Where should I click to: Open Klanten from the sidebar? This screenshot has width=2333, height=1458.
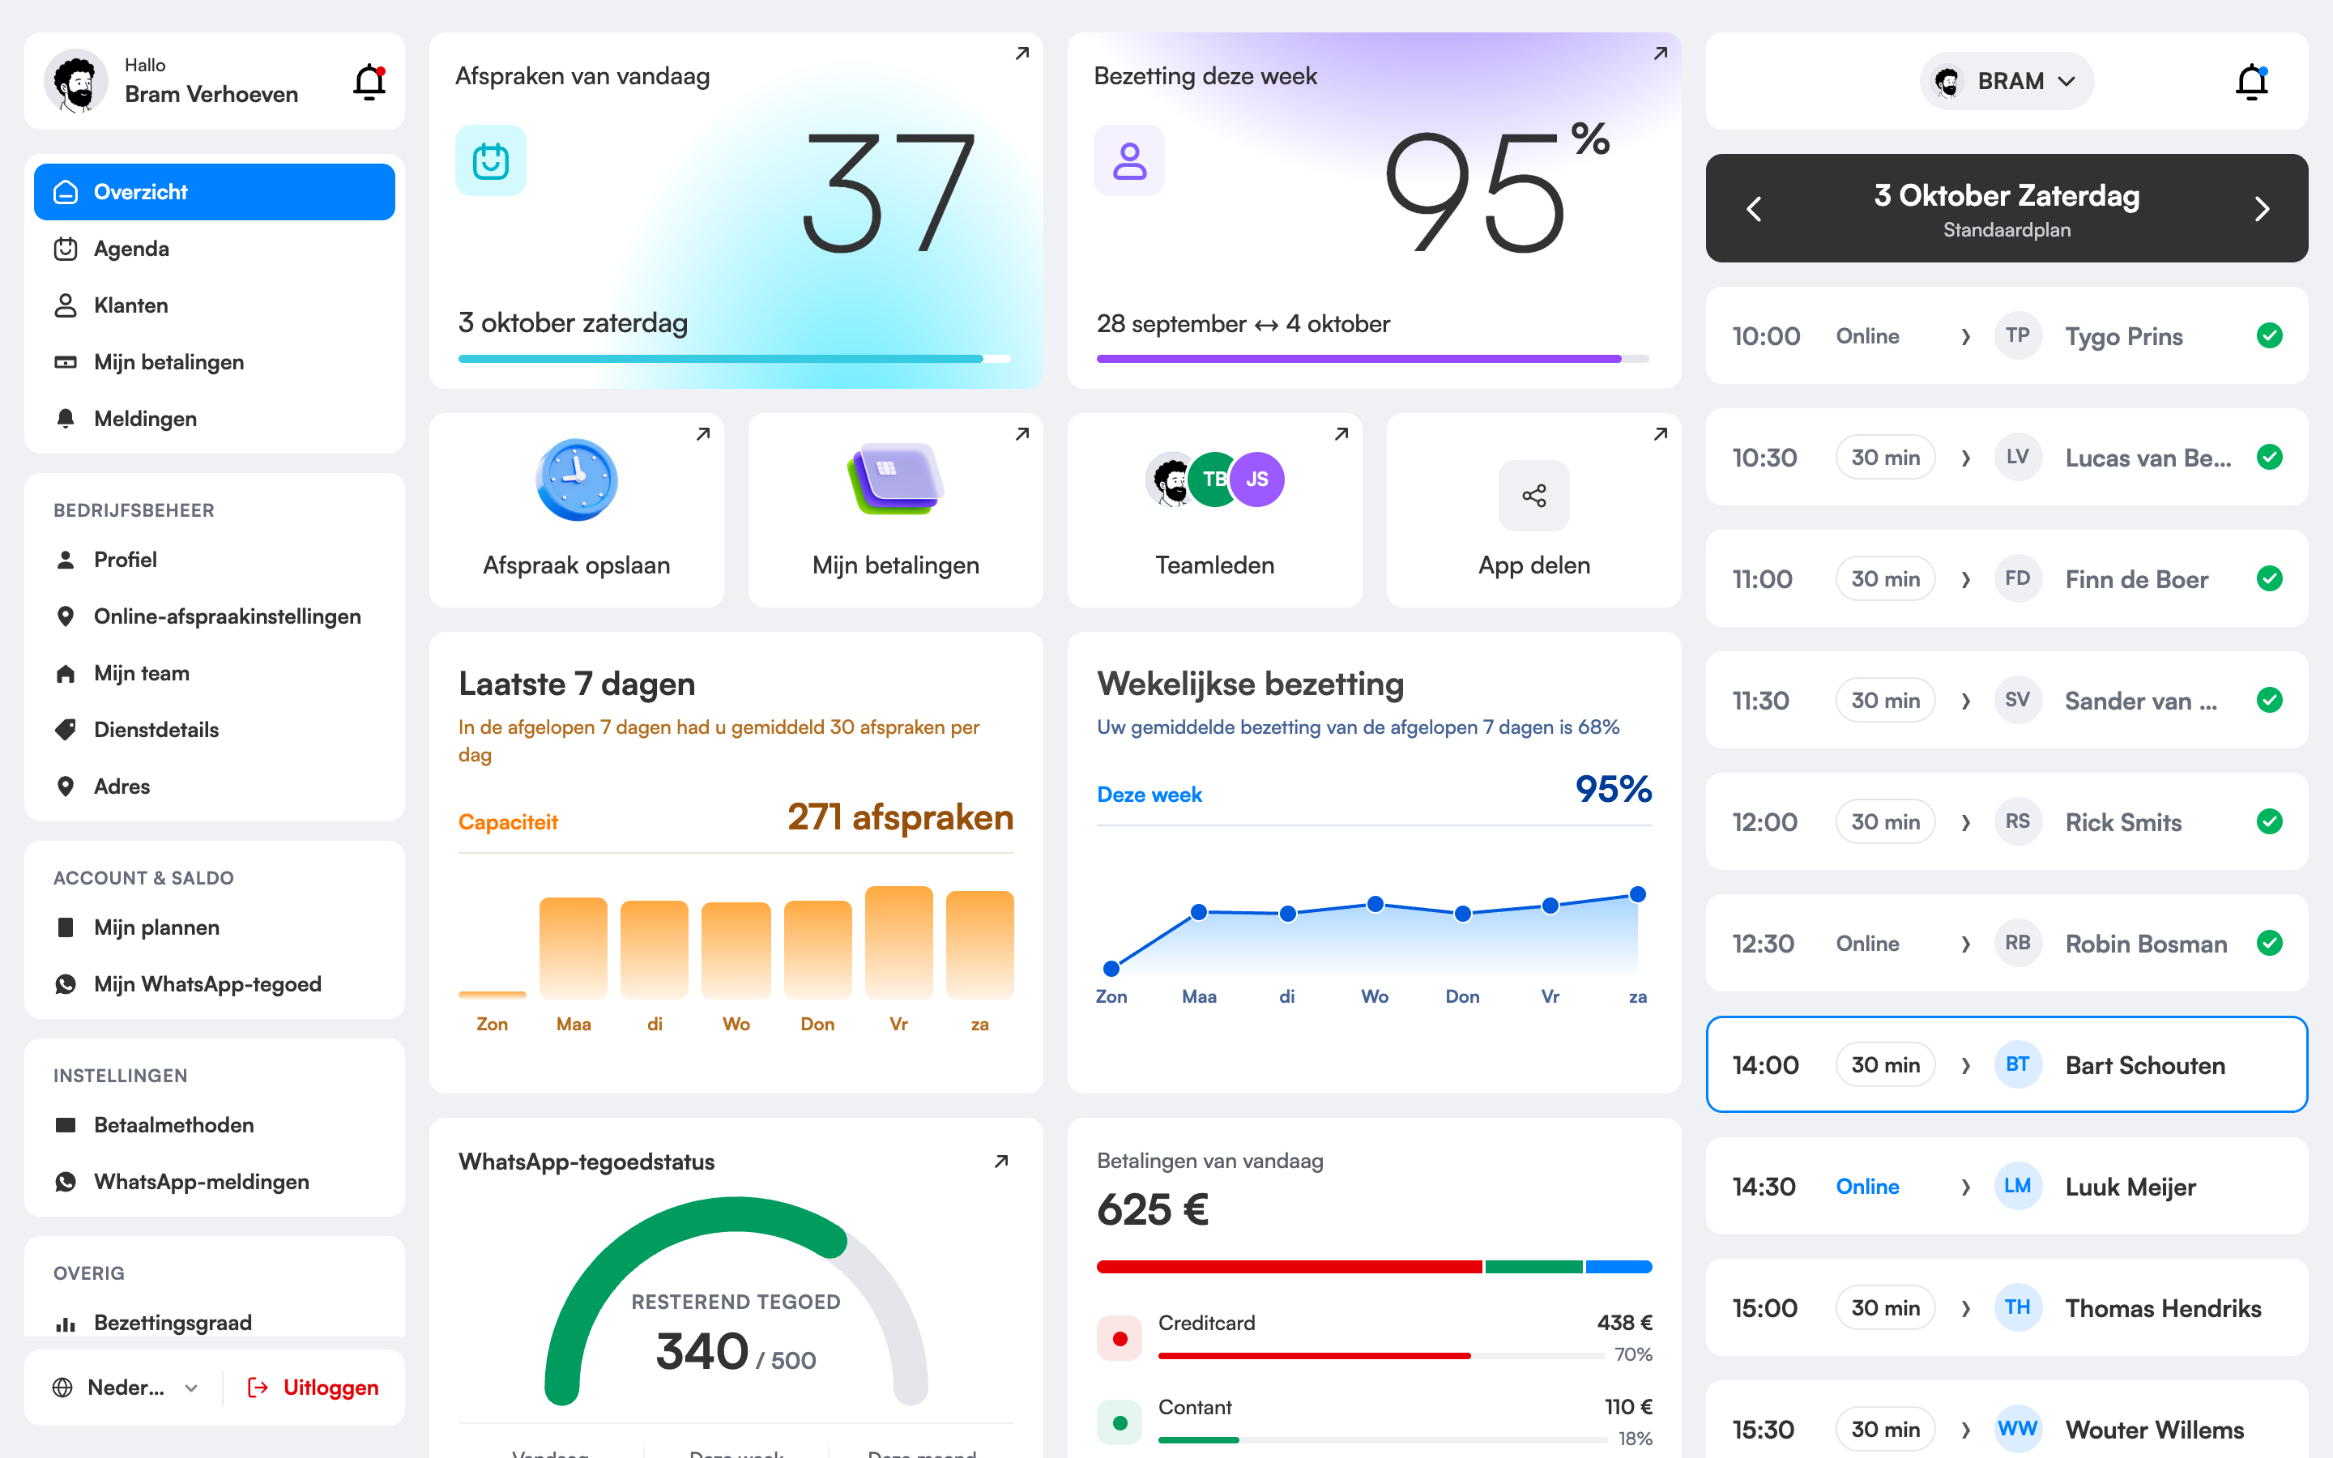[214, 305]
